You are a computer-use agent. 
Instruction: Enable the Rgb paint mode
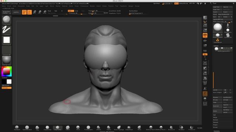point(56,11)
